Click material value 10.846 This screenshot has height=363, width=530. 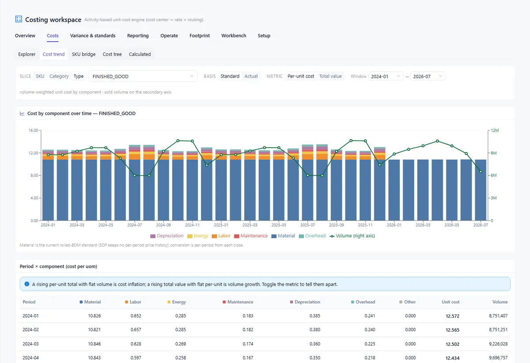[94, 344]
